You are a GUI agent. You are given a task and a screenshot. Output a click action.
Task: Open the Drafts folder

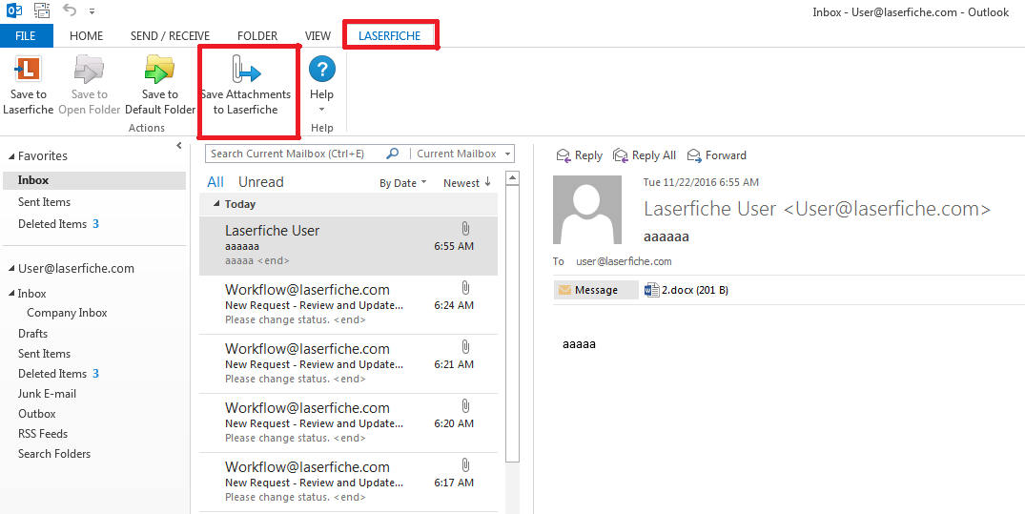pos(32,334)
